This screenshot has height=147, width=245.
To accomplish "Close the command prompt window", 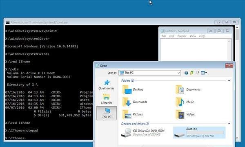I will point(234,22).
